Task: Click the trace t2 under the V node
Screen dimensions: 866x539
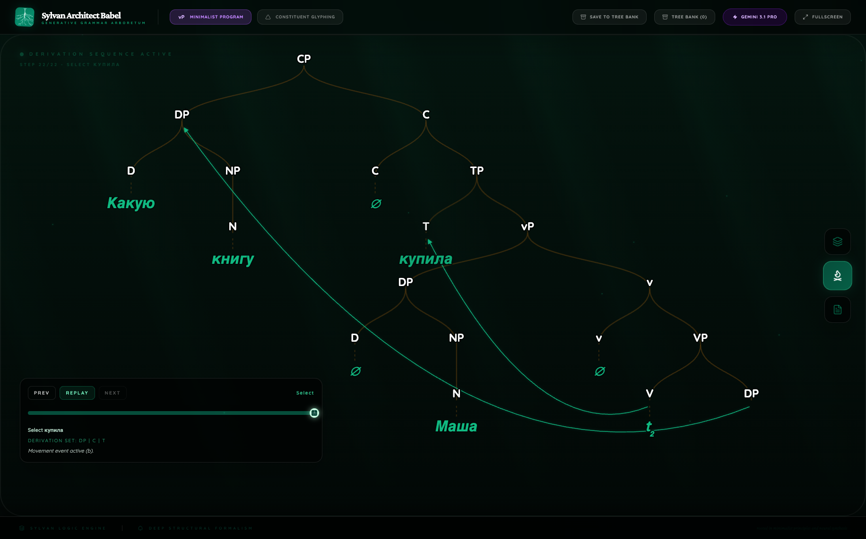Action: [x=650, y=428]
